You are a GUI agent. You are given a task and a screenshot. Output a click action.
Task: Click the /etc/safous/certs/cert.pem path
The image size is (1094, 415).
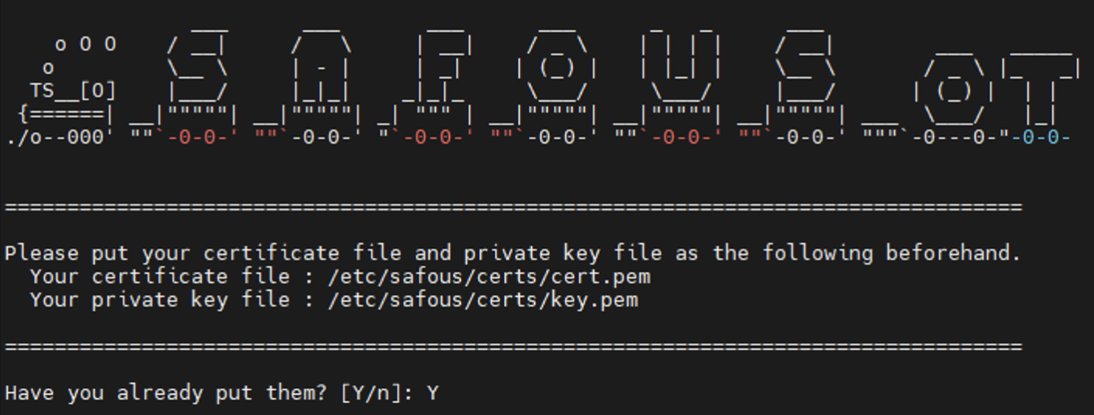(x=489, y=277)
